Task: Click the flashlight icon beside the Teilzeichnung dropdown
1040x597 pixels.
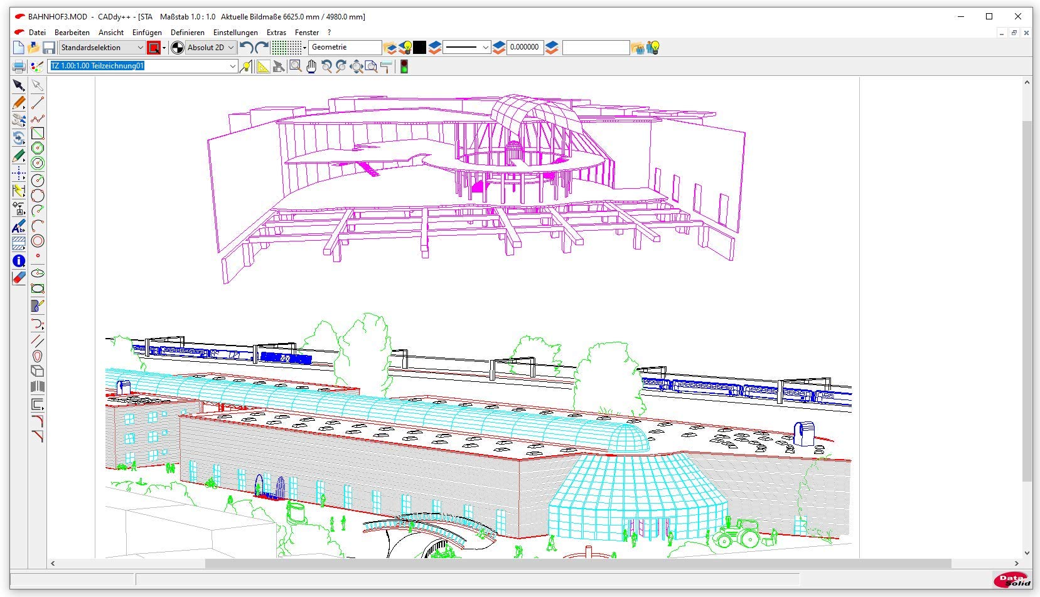Action: [247, 66]
